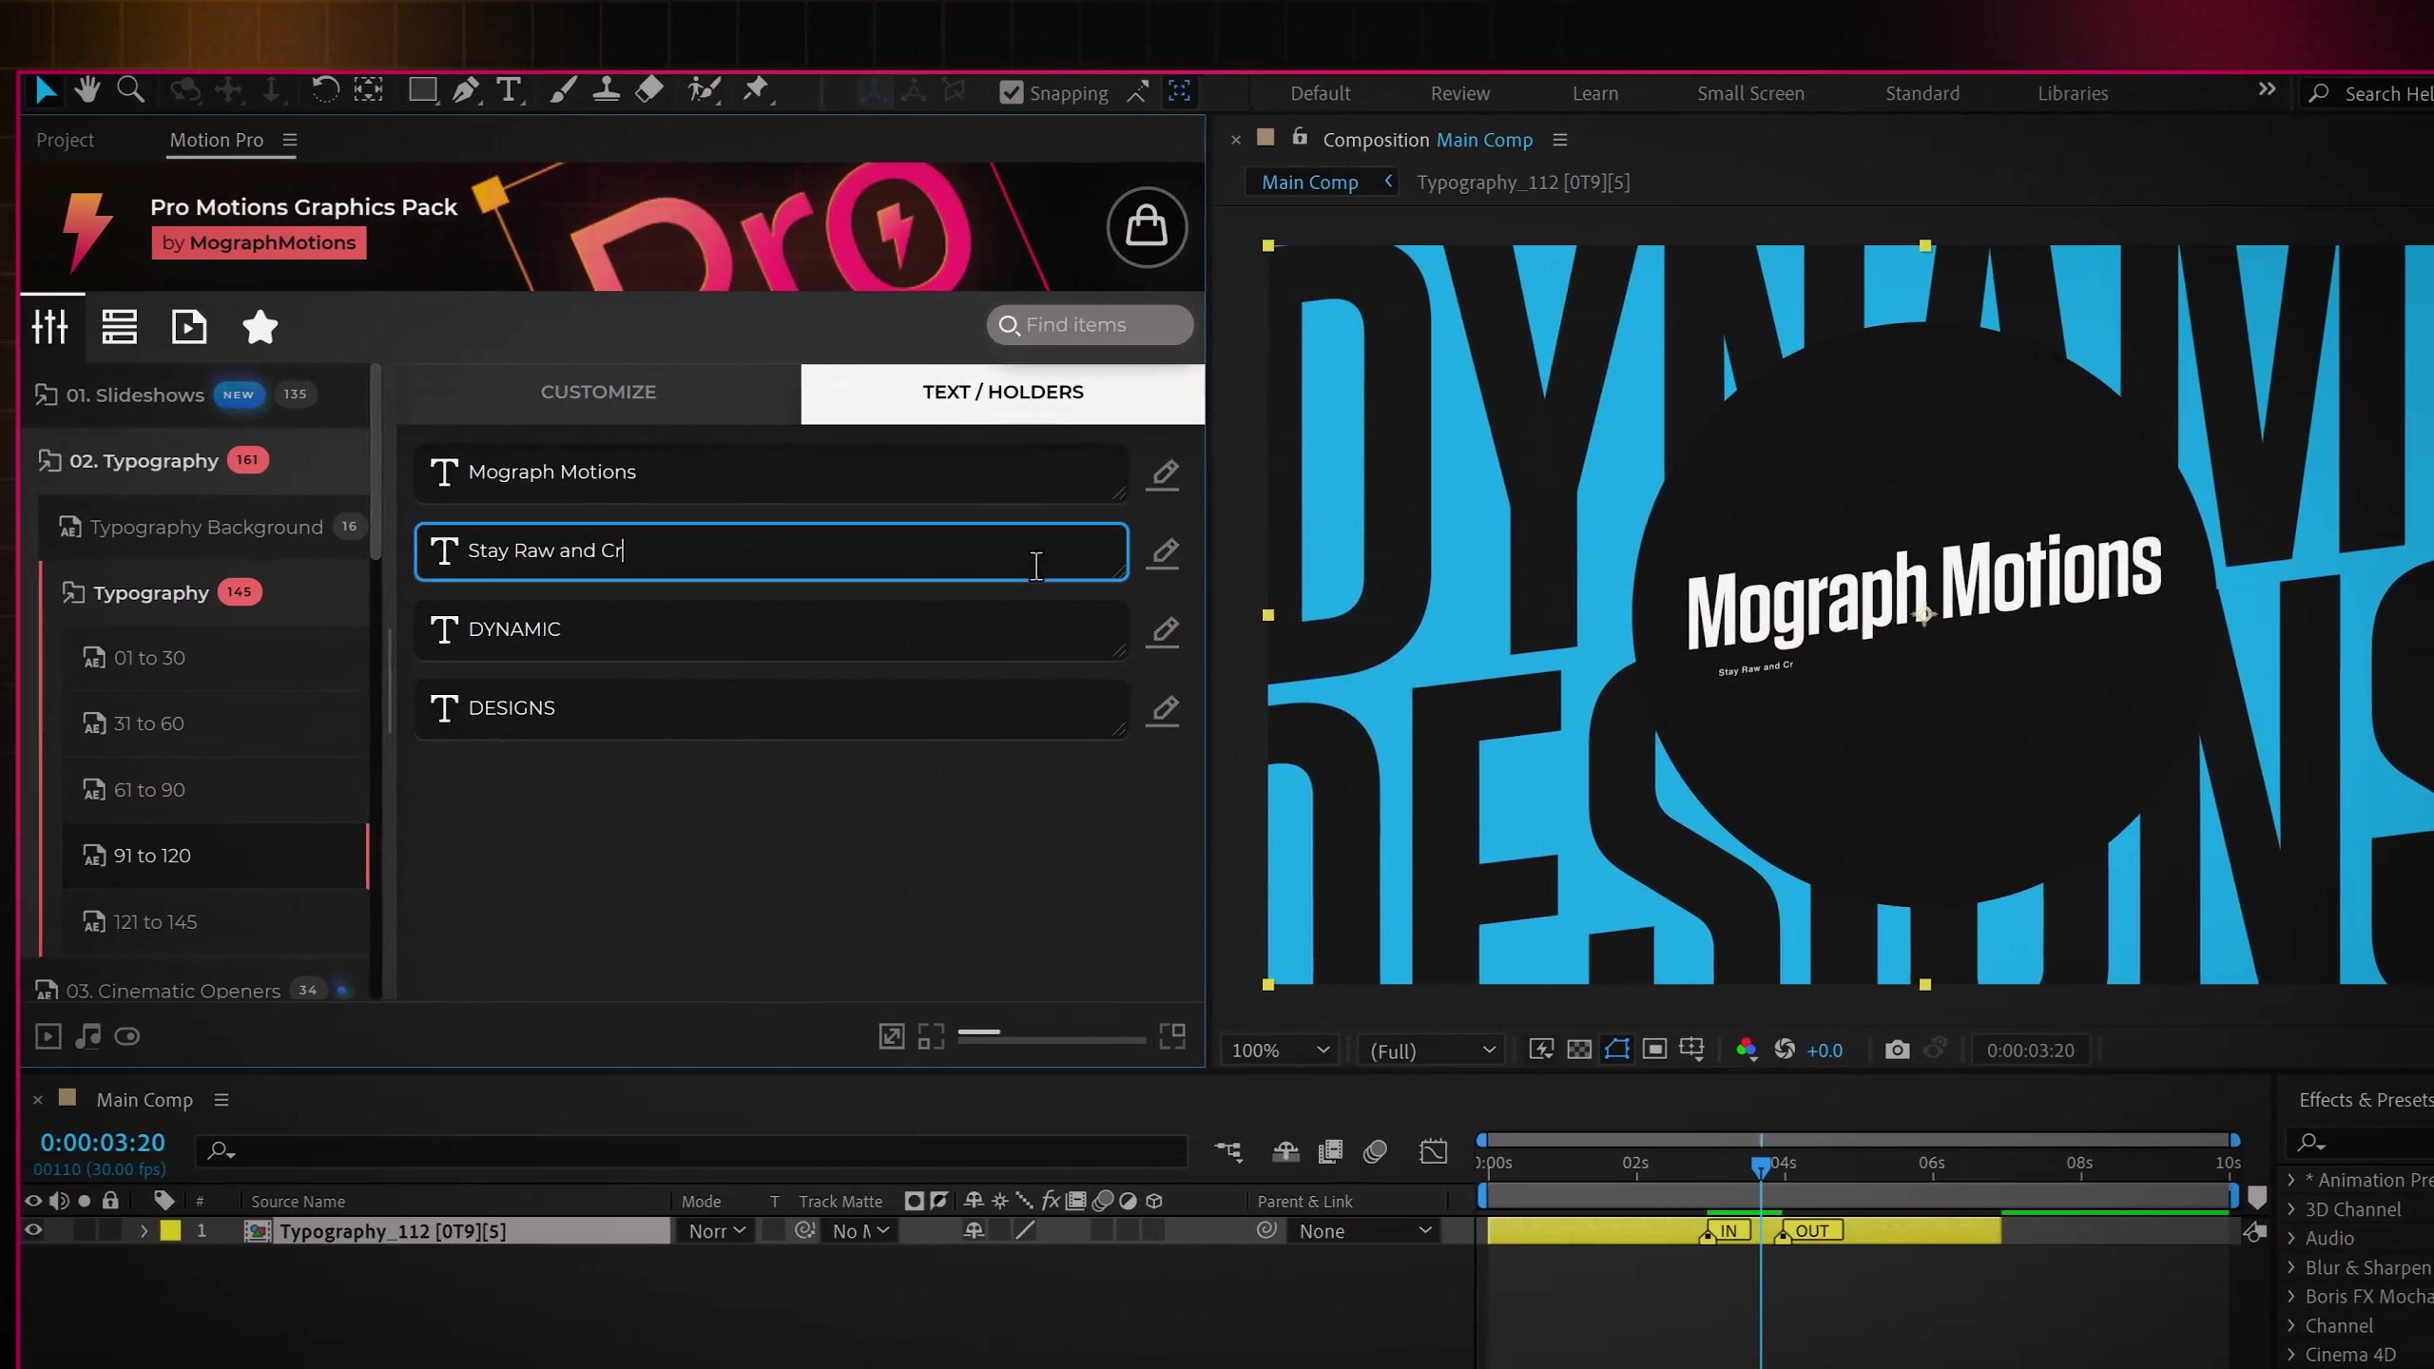
Task: Show Motion Pro favorites star
Action: (x=260, y=327)
